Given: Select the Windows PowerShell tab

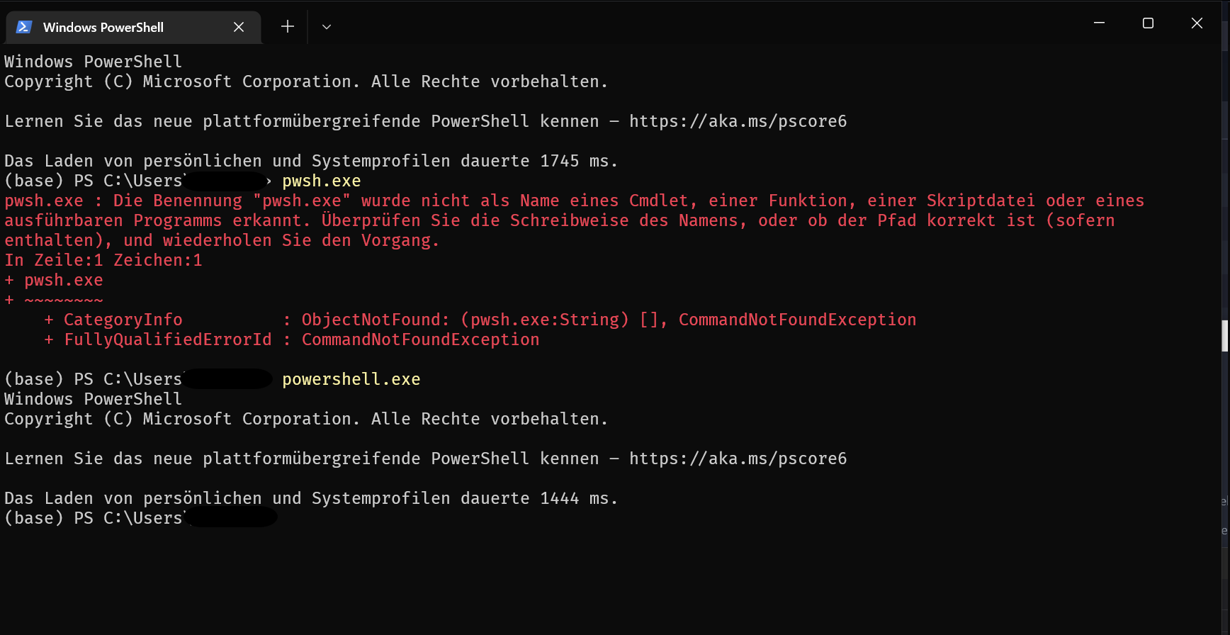Looking at the screenshot, I should coord(113,27).
